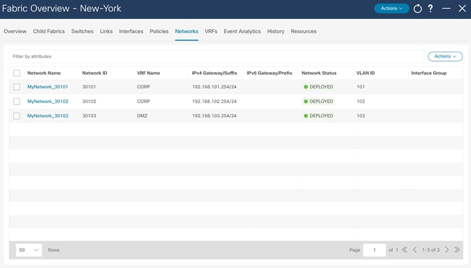Switch to the Child Fabrics tab
This screenshot has width=471, height=268.
(x=49, y=31)
